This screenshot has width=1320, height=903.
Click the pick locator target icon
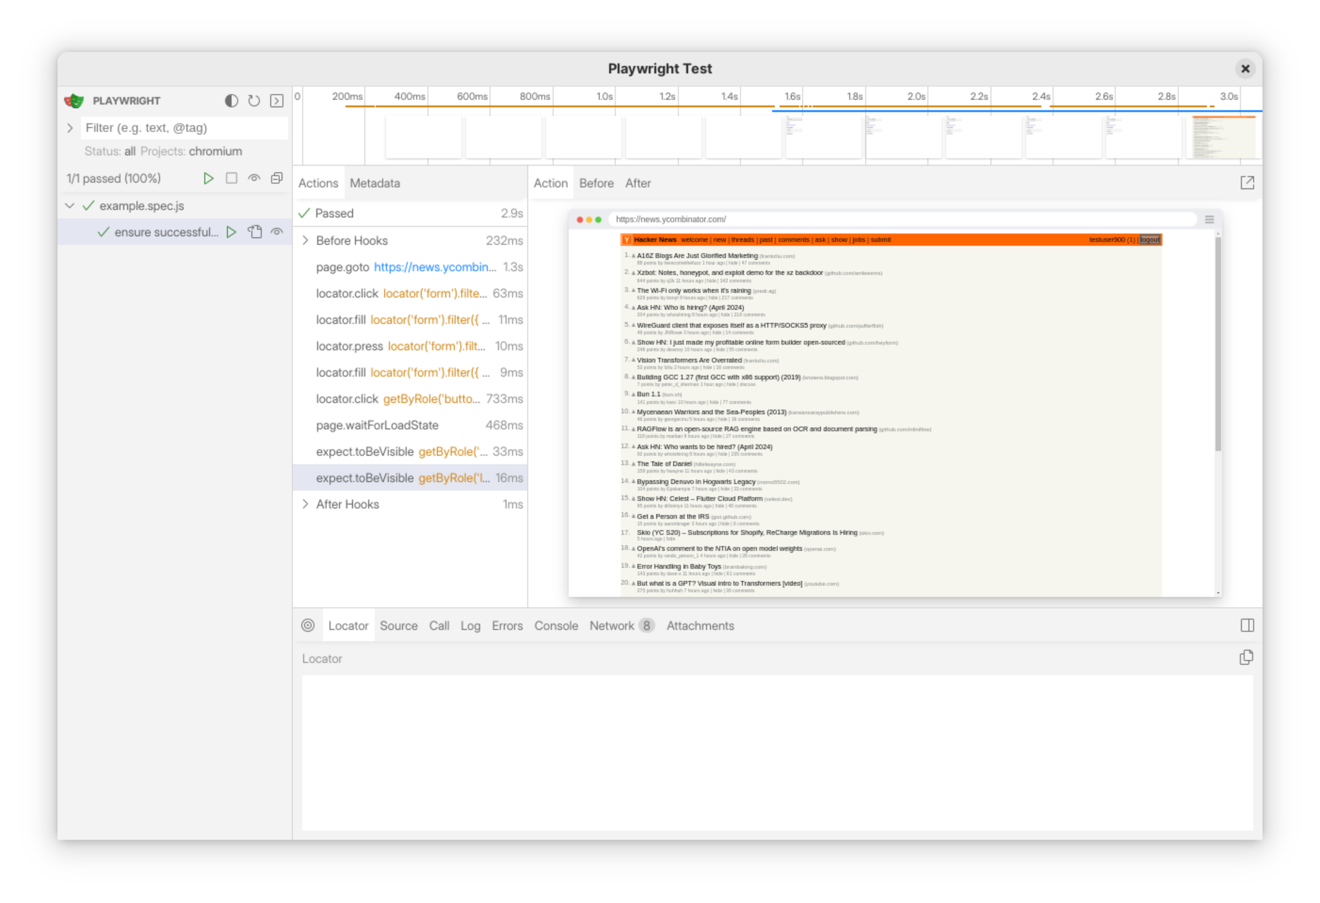(x=308, y=625)
